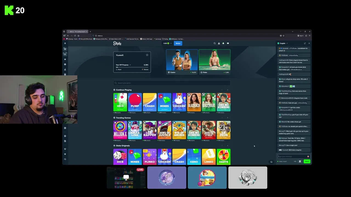The image size is (351, 197).
Task: Open the site search magnifier icon
Action: click(x=214, y=43)
